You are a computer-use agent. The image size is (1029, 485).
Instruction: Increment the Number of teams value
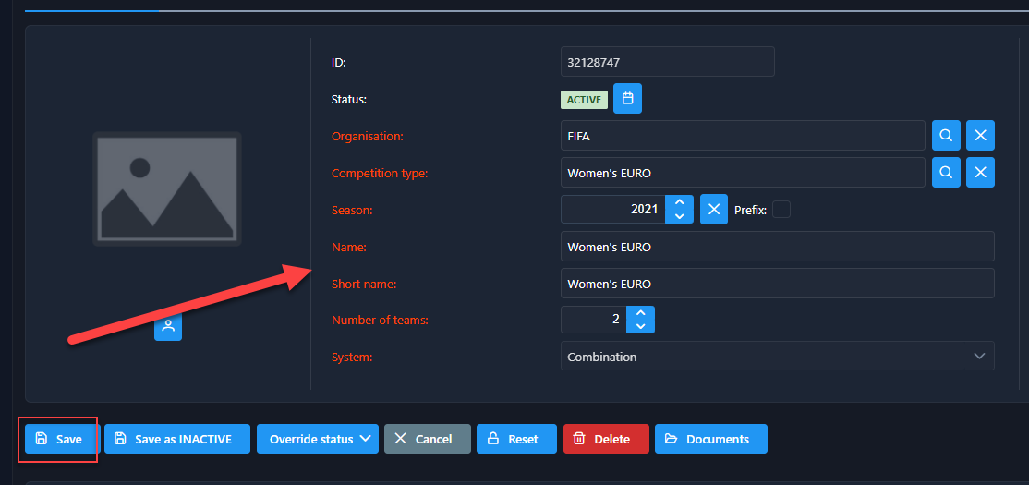[x=640, y=313]
